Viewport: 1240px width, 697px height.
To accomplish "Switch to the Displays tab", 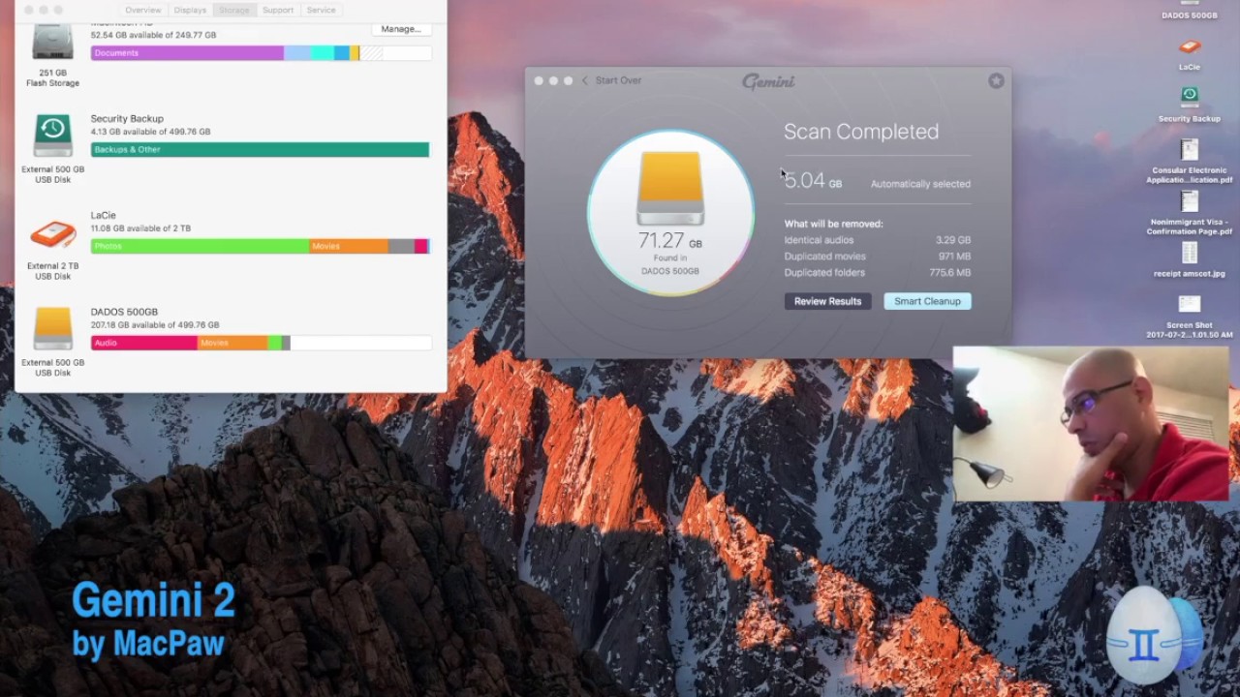I will (x=190, y=10).
